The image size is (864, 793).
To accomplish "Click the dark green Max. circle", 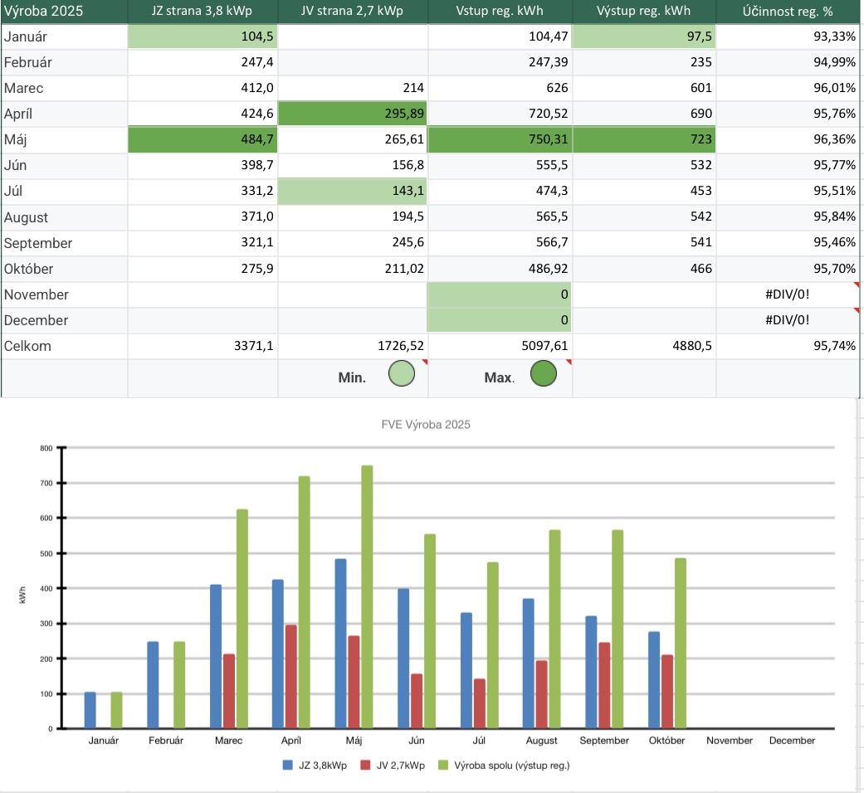I will pyautogui.click(x=543, y=377).
